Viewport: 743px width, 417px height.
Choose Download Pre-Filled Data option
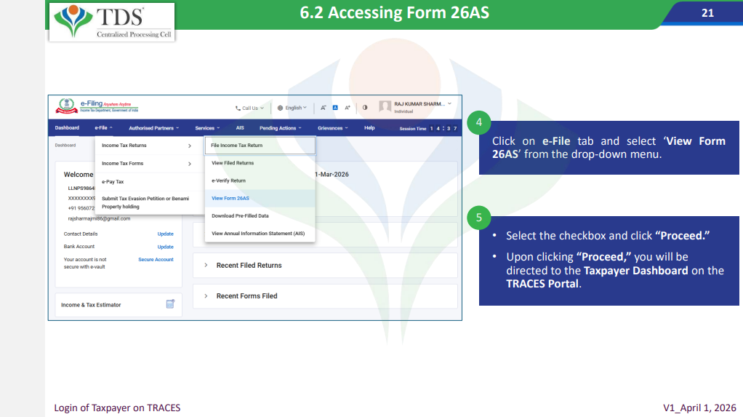coord(240,216)
